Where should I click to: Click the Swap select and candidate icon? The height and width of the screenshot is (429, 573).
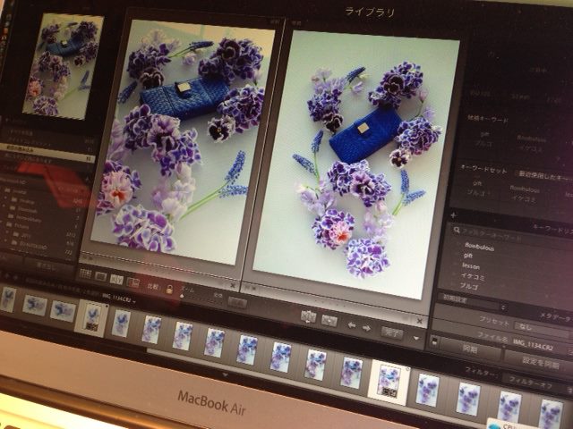tap(308, 316)
